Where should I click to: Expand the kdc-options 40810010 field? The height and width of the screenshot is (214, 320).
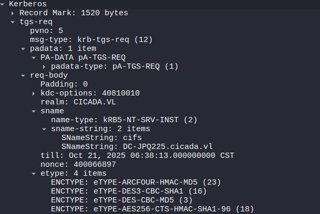(34, 93)
